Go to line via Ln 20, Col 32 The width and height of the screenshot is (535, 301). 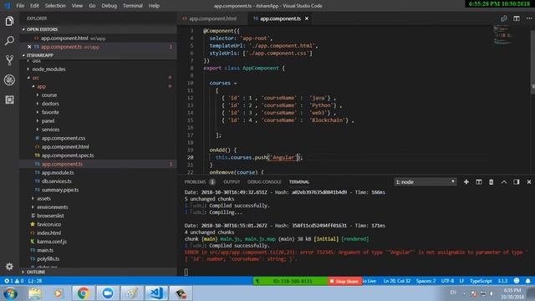pos(397,281)
